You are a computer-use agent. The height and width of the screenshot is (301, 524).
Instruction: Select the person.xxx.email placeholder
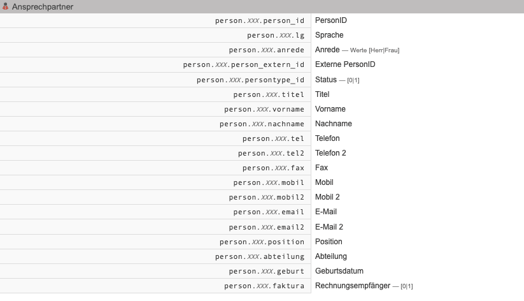pos(269,212)
